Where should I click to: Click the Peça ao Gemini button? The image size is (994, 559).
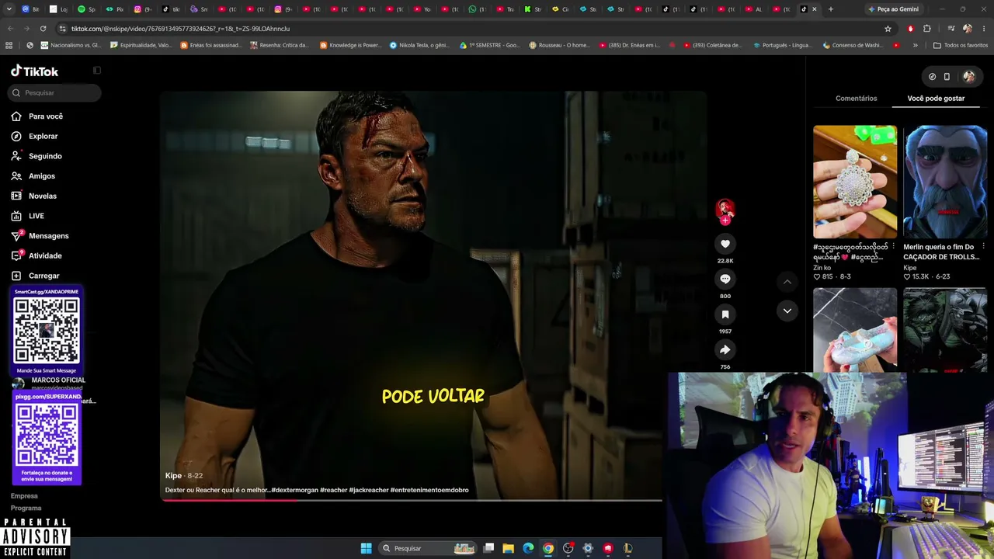pyautogui.click(x=893, y=9)
